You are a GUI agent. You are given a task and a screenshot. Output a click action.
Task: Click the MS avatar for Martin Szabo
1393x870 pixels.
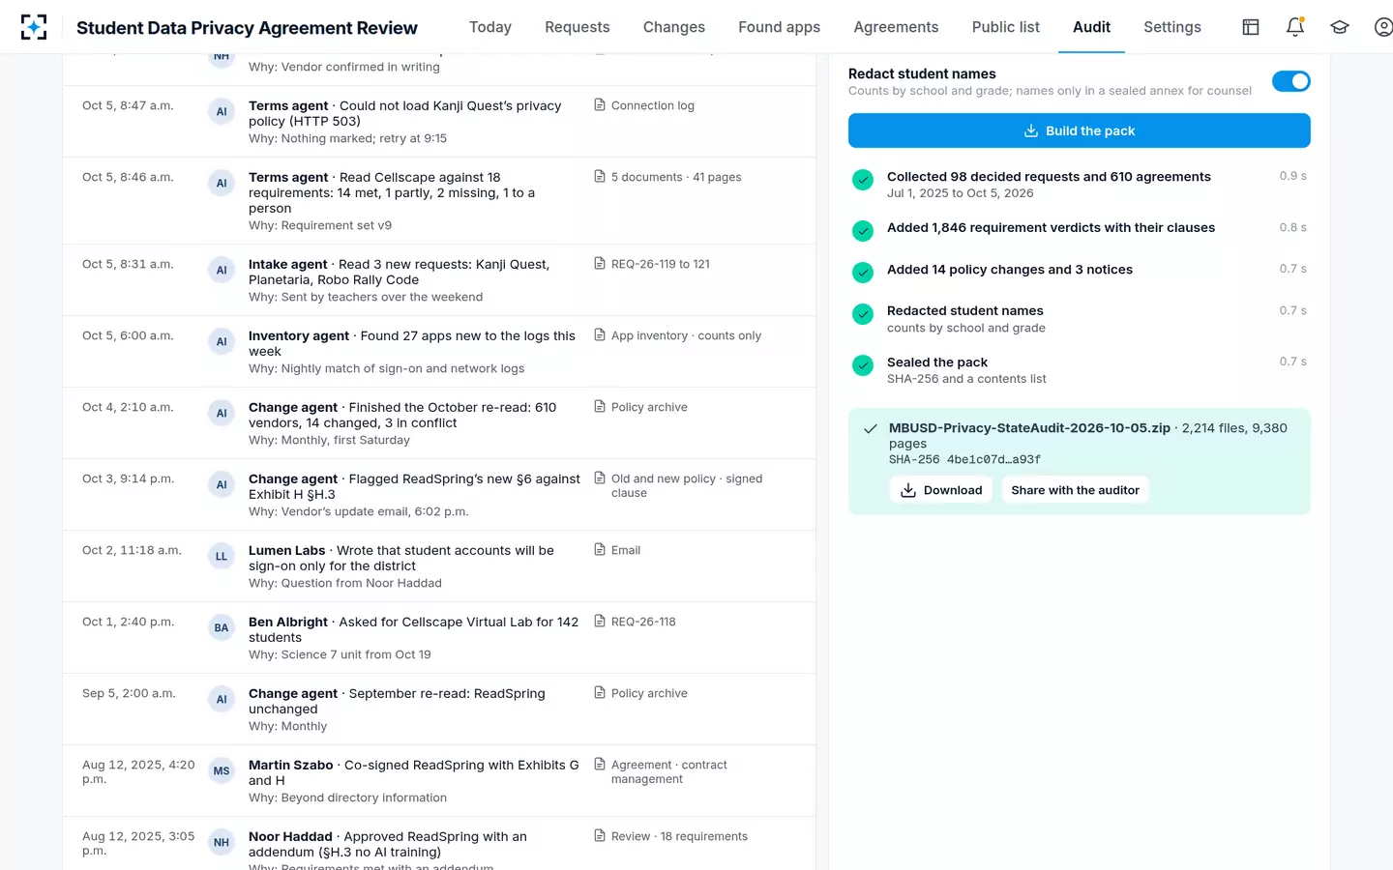[x=222, y=770]
